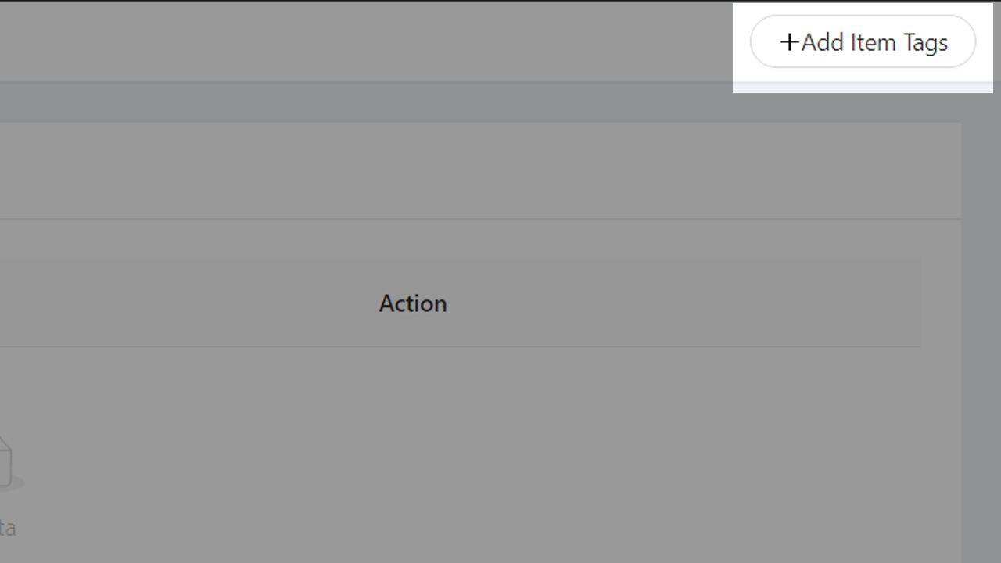Click the "Item Tags" text inside the pill button
Screen dimensions: 1001x563
[x=899, y=42]
